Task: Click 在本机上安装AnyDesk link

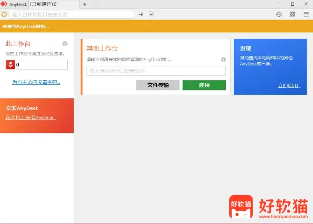Action: point(31,118)
